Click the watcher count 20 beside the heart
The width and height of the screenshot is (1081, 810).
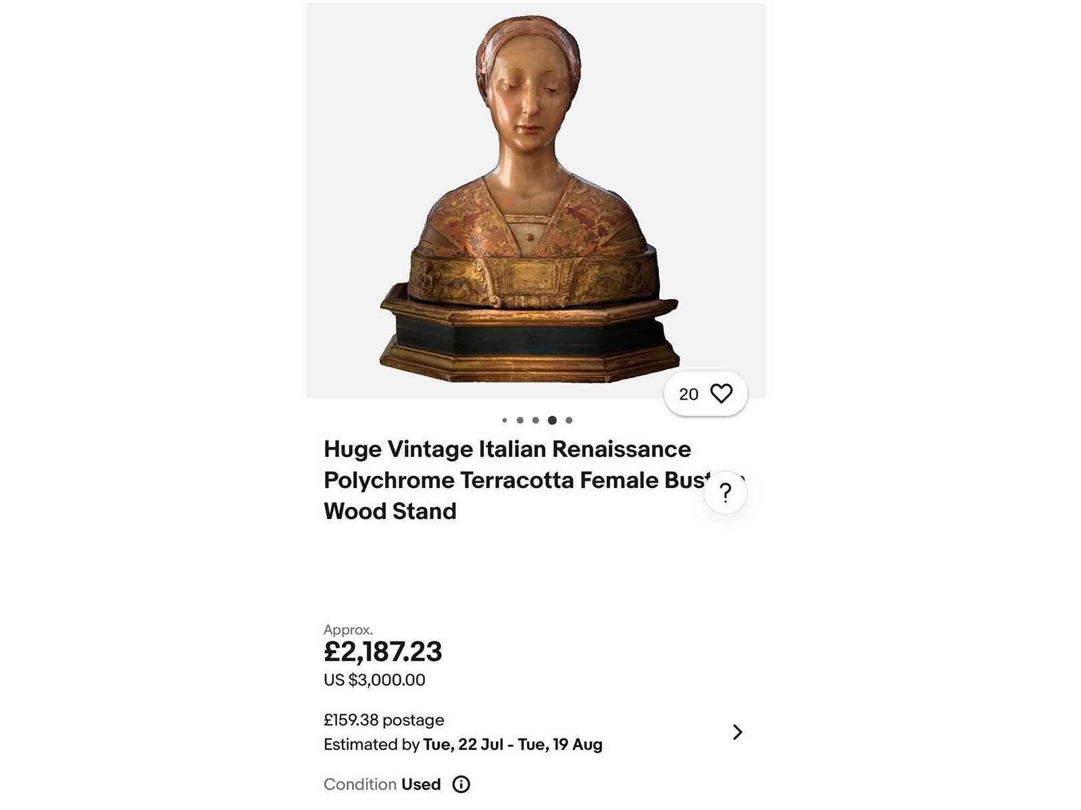688,394
